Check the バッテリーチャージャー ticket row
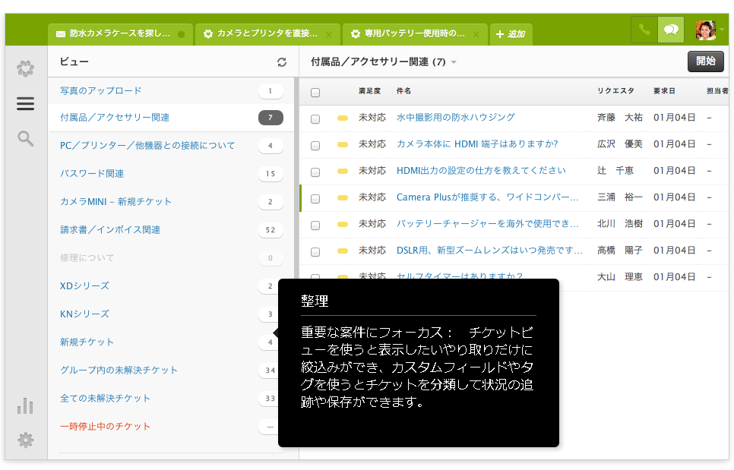This screenshot has height=470, width=734. [x=315, y=226]
